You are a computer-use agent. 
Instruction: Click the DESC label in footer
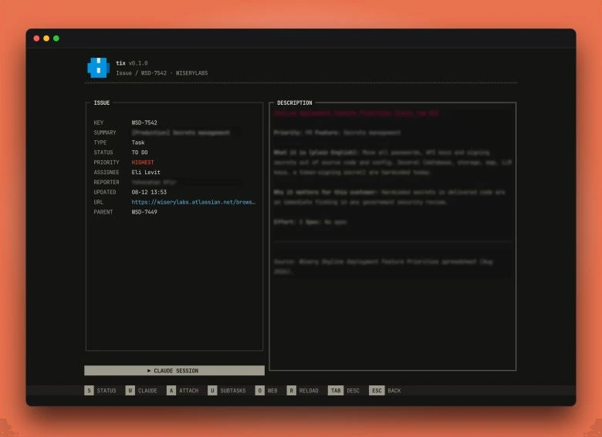pos(353,391)
